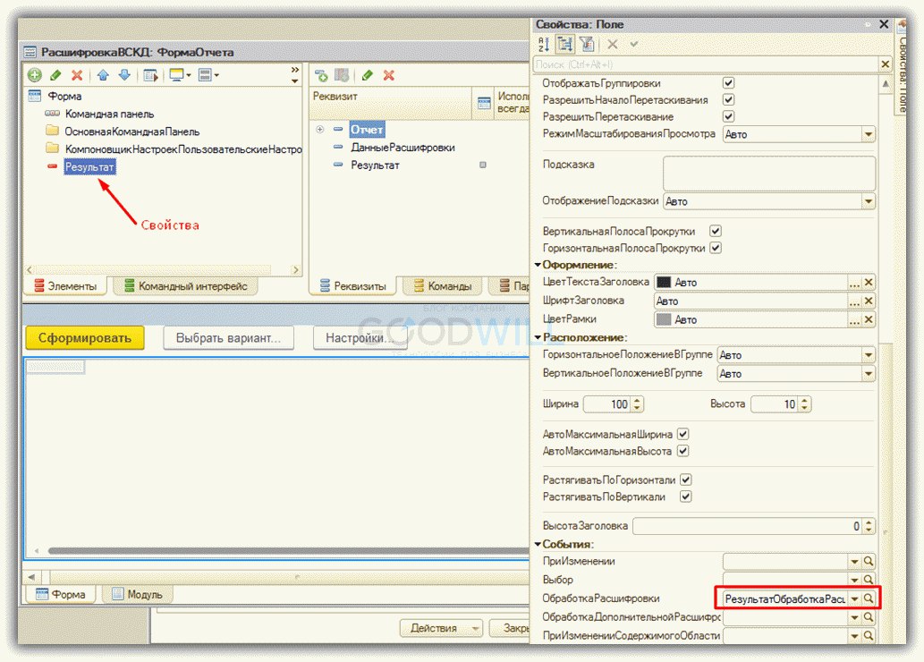The width and height of the screenshot is (924, 662).
Task: Add a new attribute in requisites toolbar
Action: [x=321, y=75]
